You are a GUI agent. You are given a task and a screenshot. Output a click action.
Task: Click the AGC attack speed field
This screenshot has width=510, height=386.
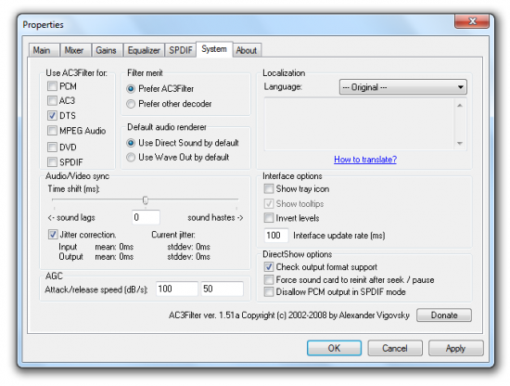pyautogui.click(x=177, y=289)
